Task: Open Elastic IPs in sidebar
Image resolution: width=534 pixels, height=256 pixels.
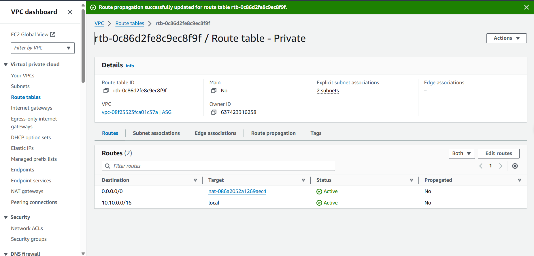Action: coord(22,148)
